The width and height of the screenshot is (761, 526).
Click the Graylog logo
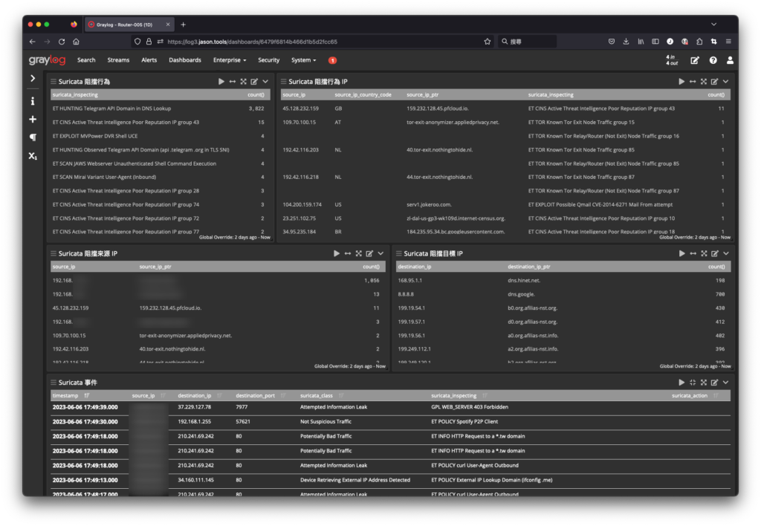tap(47, 60)
